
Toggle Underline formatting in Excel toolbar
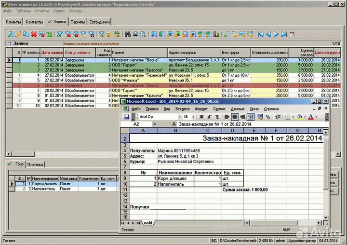coord(218,117)
